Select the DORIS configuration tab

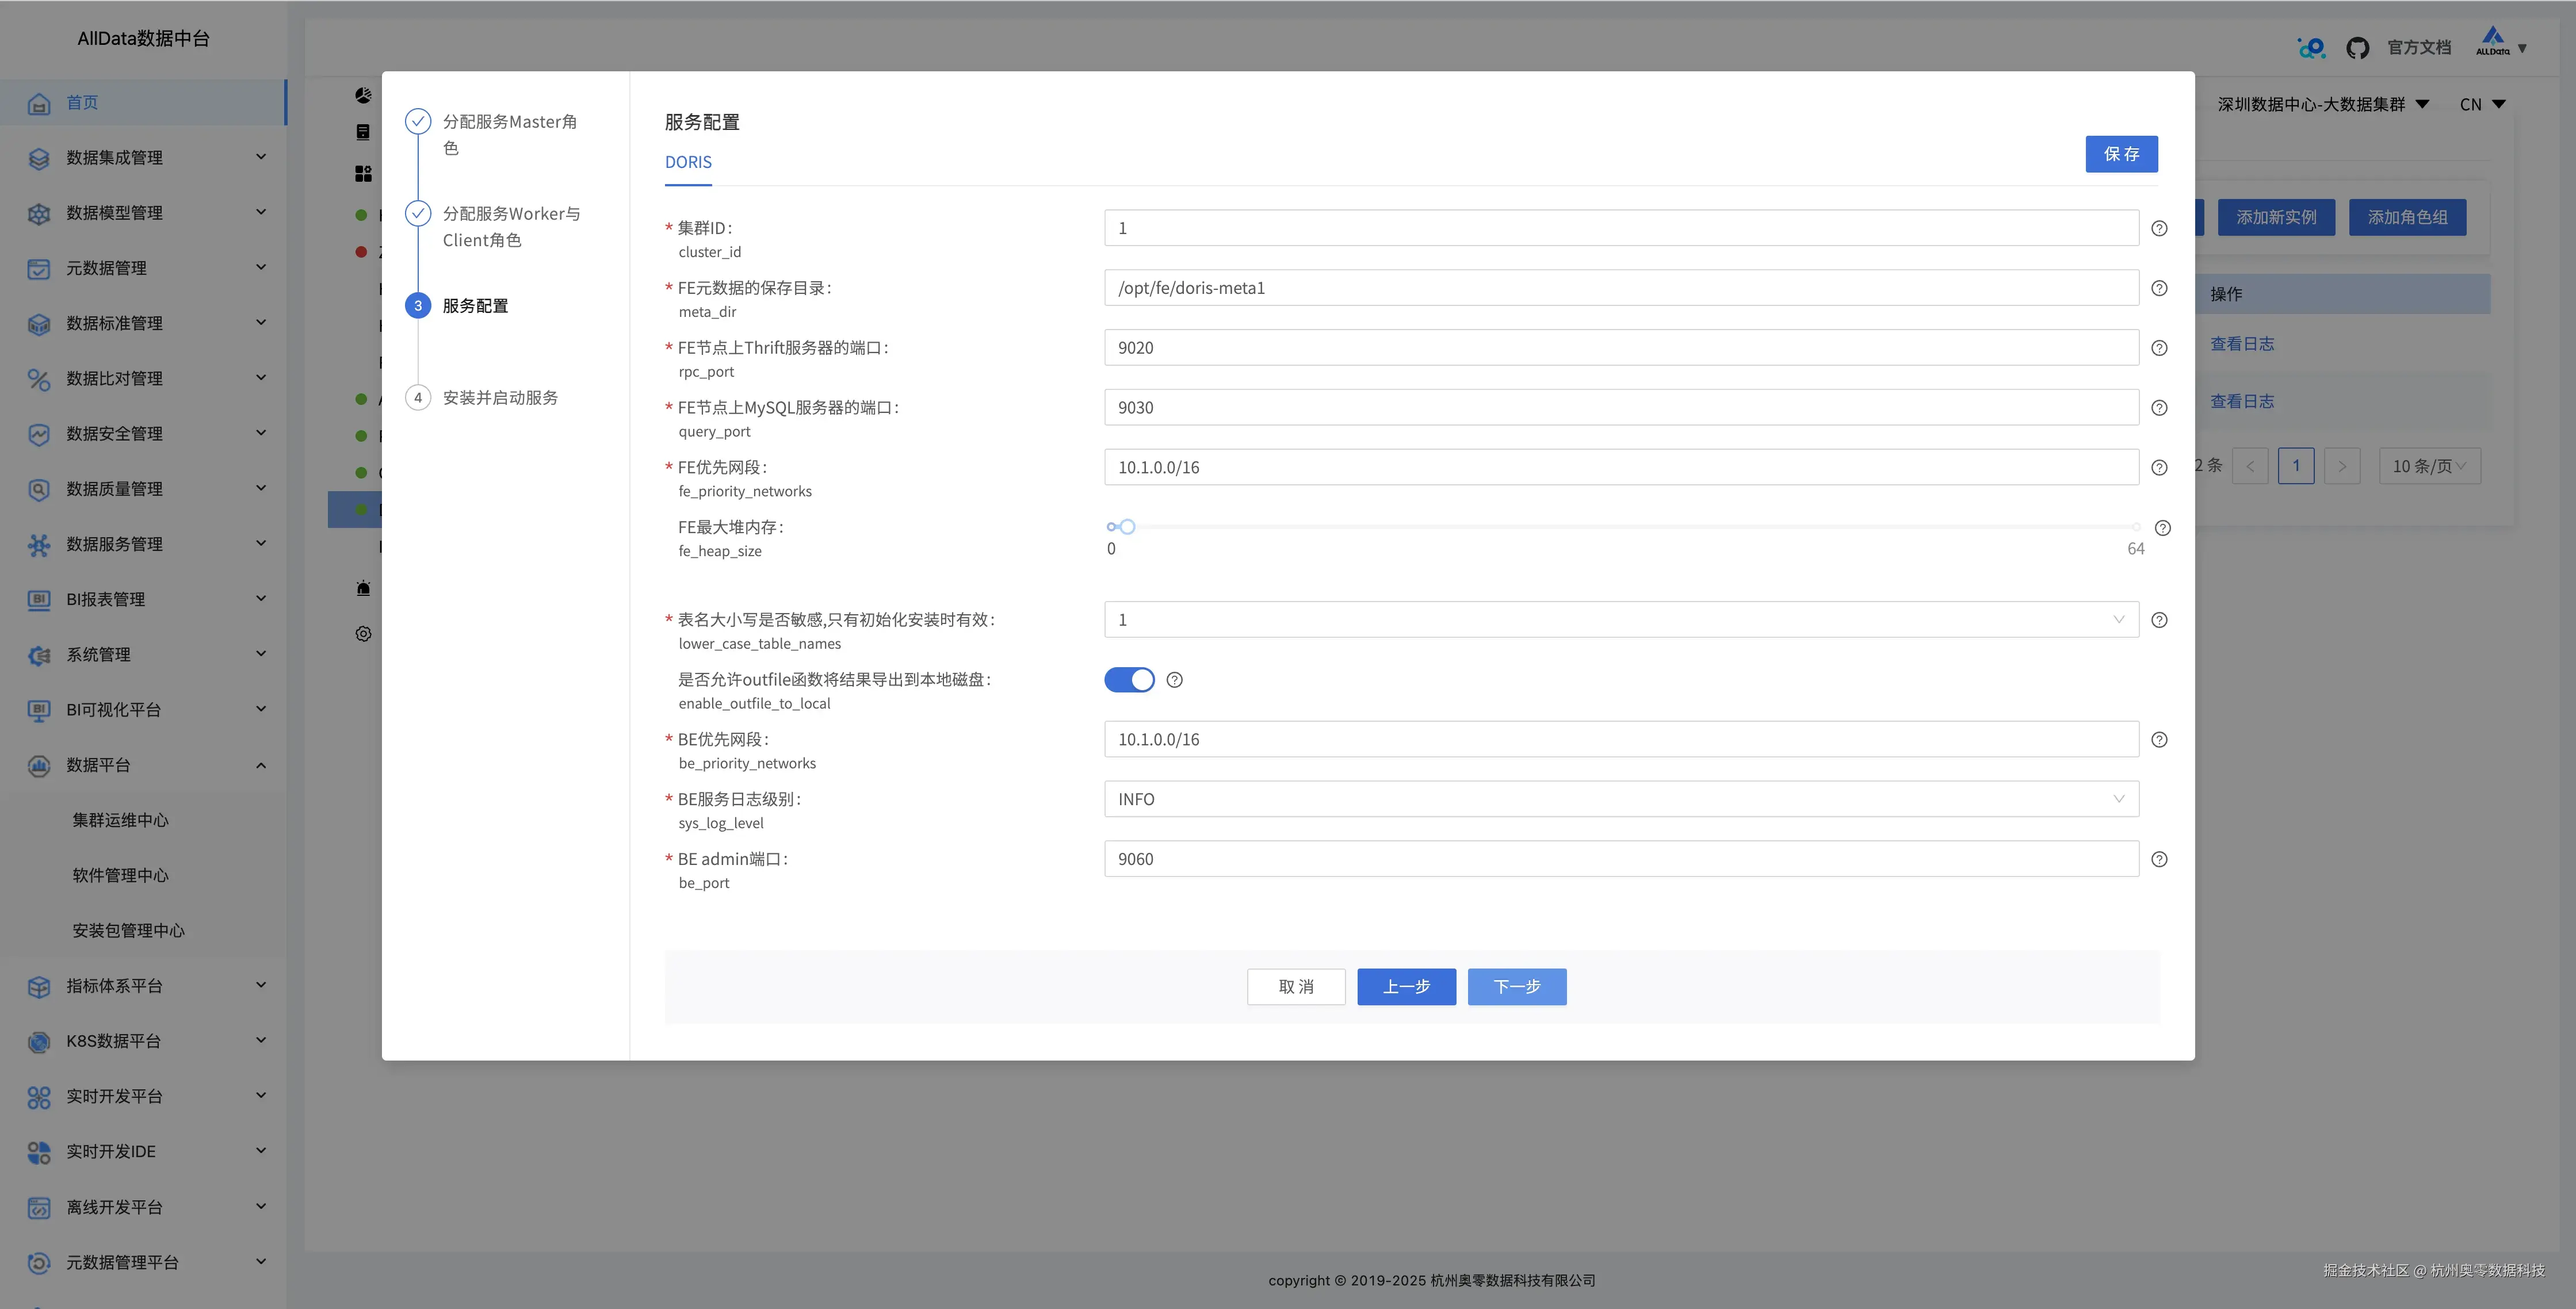coord(688,162)
